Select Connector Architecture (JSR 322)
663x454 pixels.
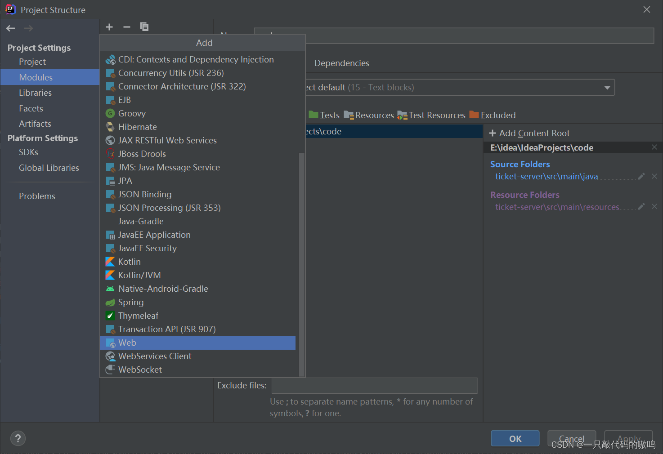(197, 86)
